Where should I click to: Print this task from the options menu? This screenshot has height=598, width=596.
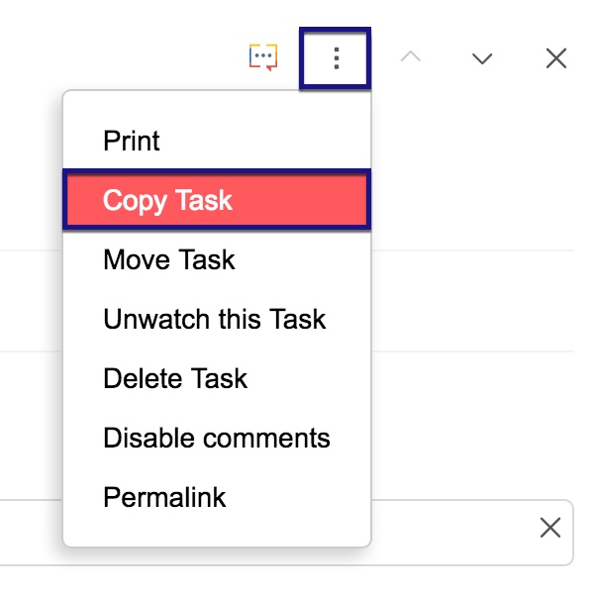[132, 141]
